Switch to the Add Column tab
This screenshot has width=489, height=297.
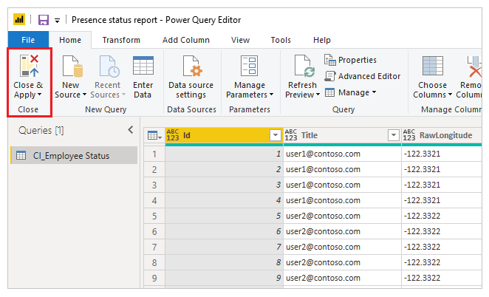(x=186, y=40)
